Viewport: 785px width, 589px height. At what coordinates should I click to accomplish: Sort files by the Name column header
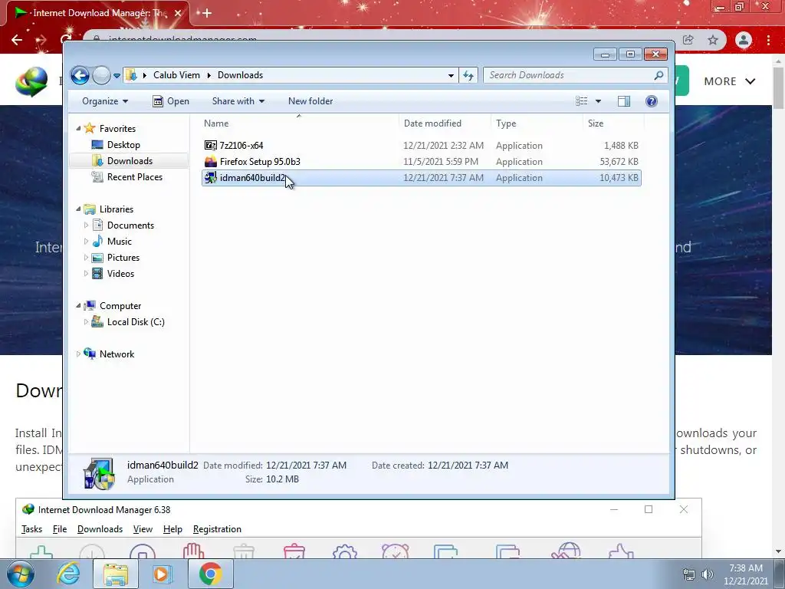coord(299,123)
